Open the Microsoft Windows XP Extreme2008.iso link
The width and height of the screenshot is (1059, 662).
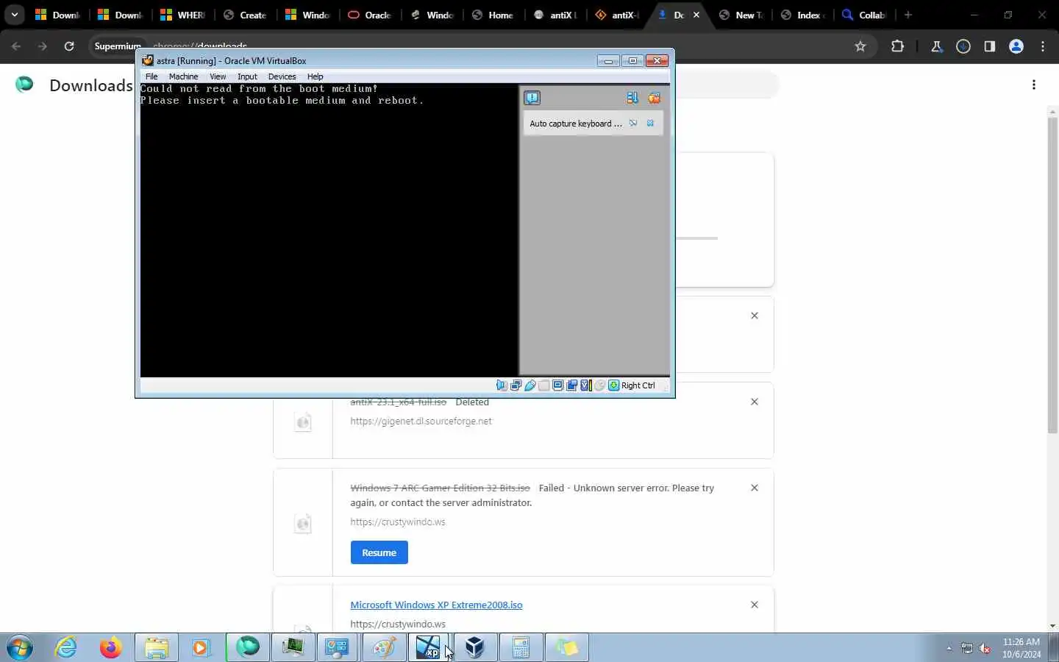point(436,605)
